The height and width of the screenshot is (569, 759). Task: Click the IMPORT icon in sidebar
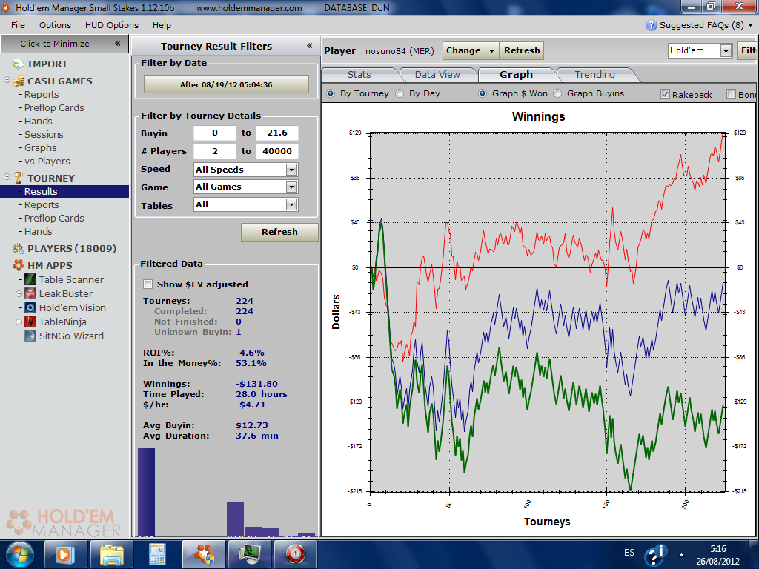pos(18,64)
